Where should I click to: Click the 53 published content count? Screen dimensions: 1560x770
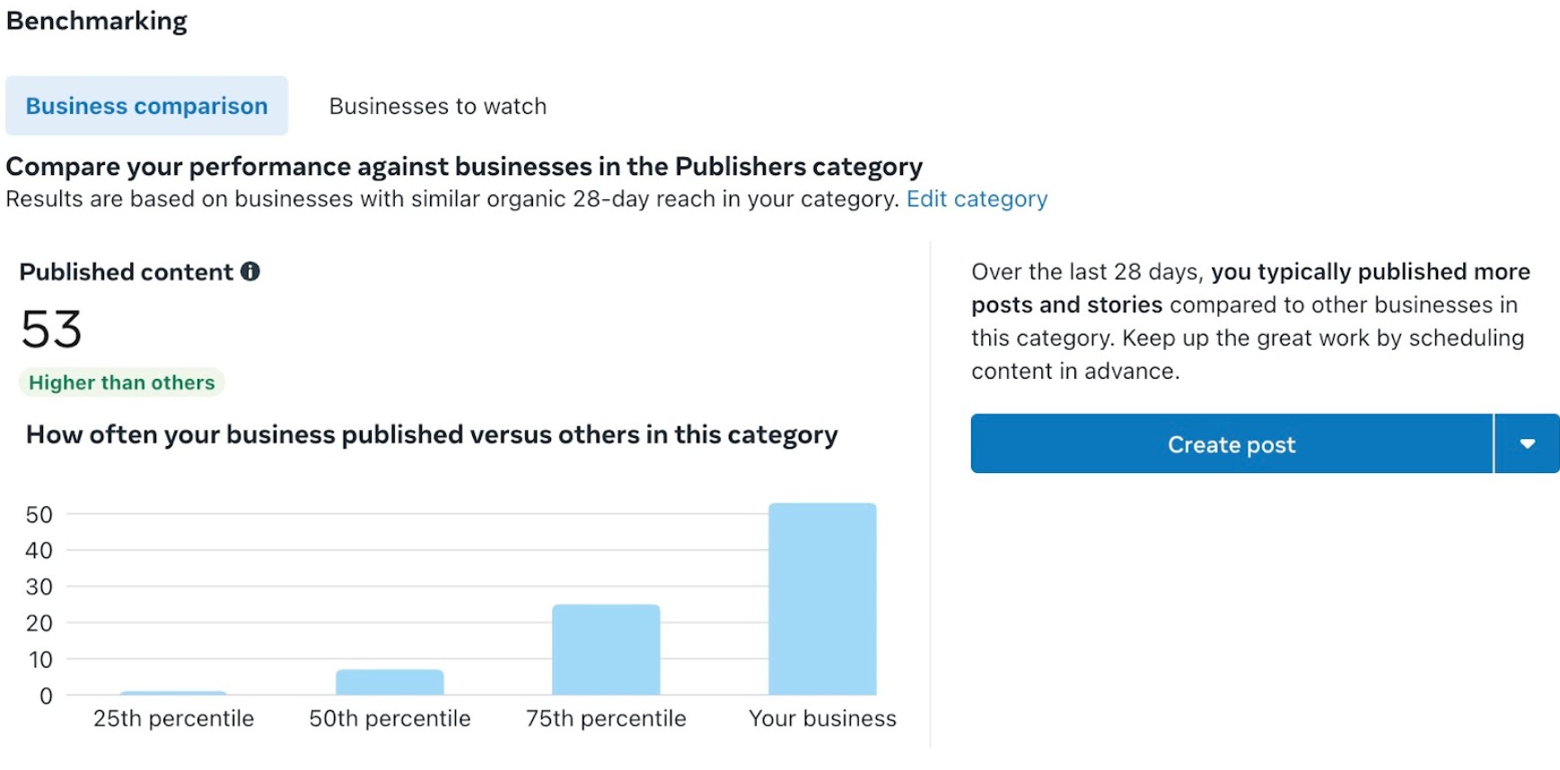[x=52, y=329]
